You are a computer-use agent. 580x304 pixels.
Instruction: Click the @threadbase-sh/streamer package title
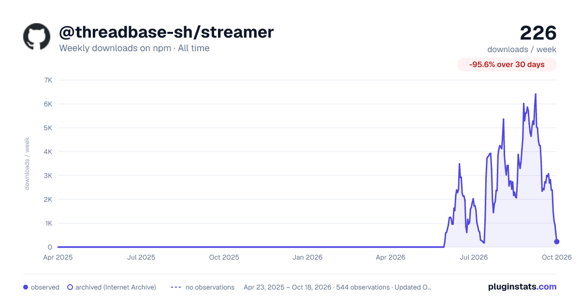coord(166,32)
